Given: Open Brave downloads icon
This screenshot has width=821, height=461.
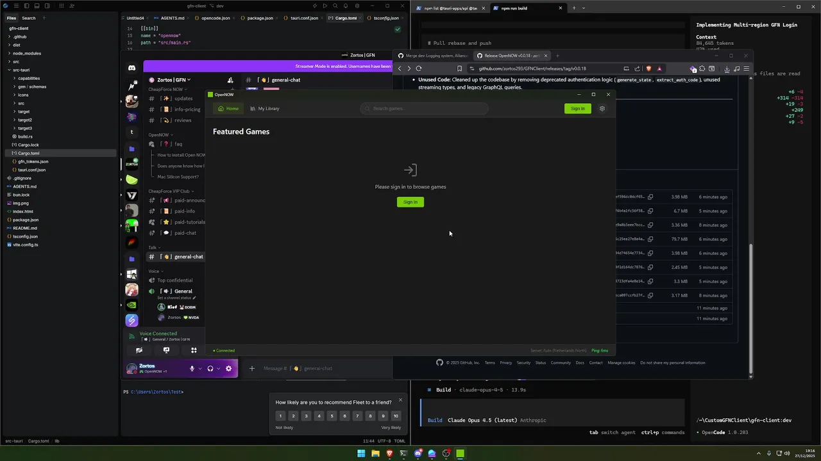Looking at the screenshot, I should (x=726, y=69).
